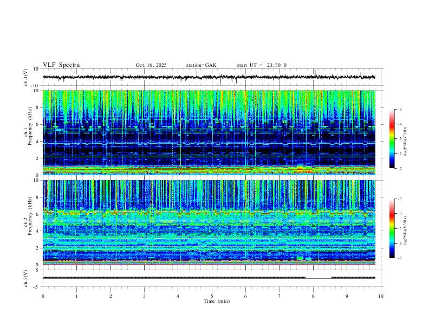Click the 'station=GAK' label

[x=201, y=65]
